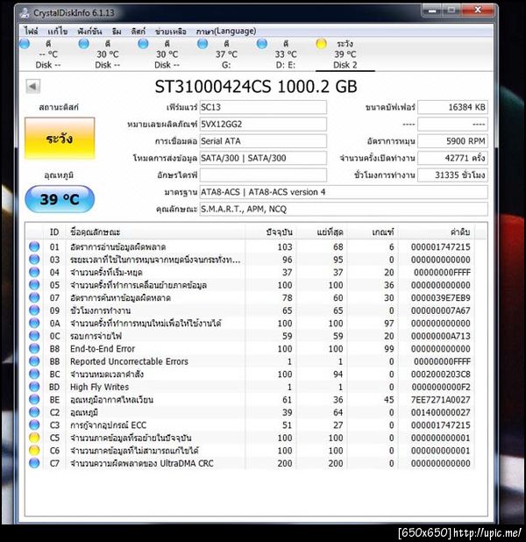Image resolution: width=526 pixels, height=542 pixels.
Task: Click raw value 7EE7271A0027
Action: tap(441, 400)
